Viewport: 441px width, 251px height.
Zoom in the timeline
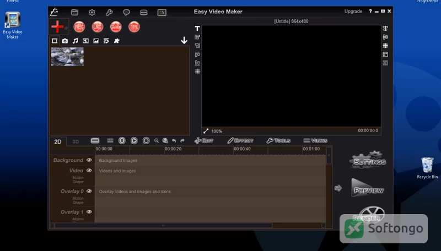tap(165, 141)
